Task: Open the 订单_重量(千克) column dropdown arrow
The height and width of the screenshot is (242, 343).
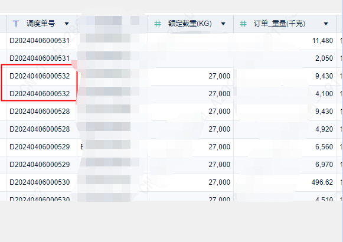Action: tap(326, 24)
